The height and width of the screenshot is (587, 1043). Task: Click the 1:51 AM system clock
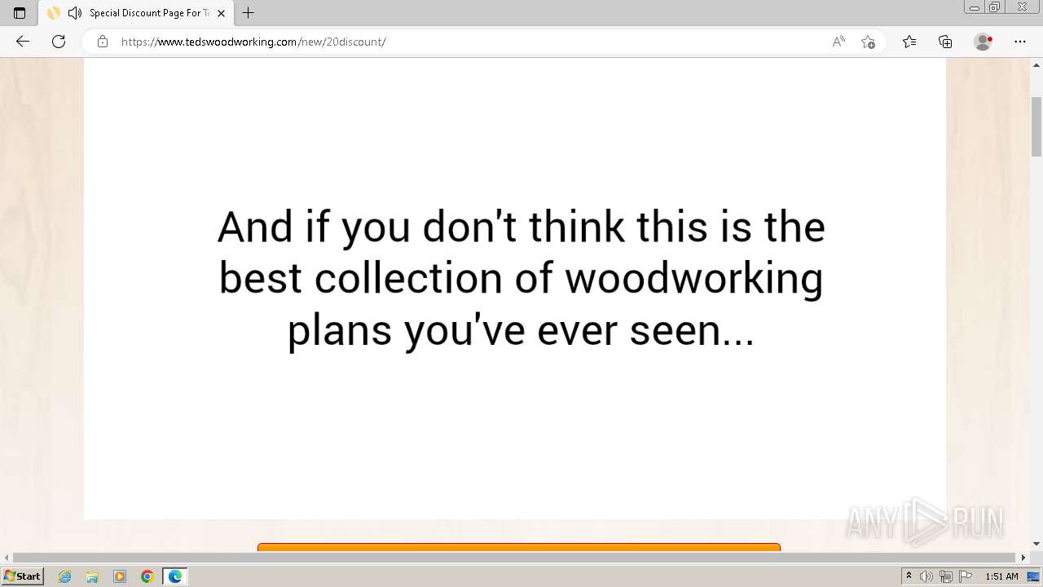[1001, 576]
